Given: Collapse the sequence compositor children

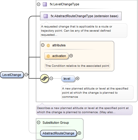Looking at the screenshot, I should tap(51, 78).
